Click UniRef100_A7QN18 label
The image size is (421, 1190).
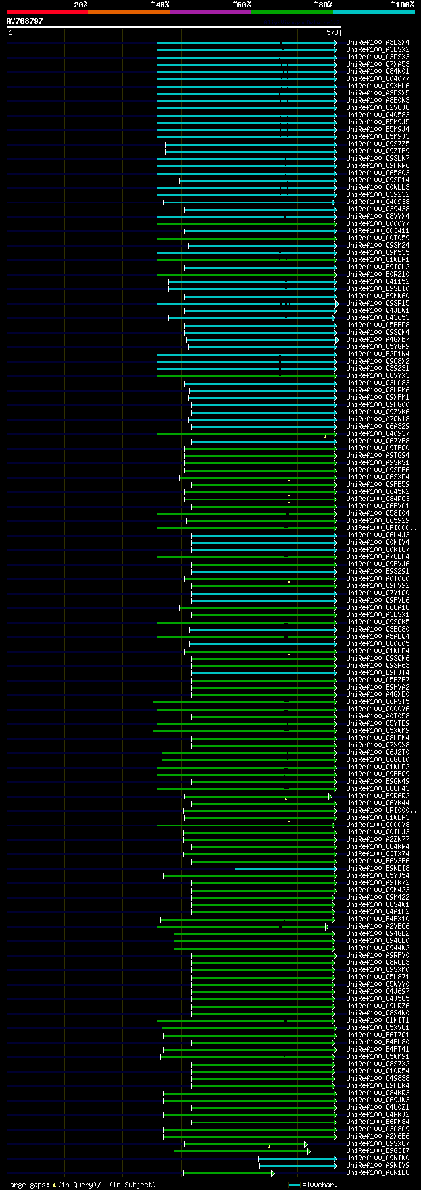[x=378, y=419]
